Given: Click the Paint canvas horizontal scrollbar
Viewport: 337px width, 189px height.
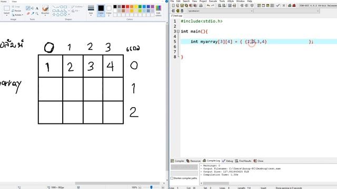Looking at the screenshot, I should click(117, 183).
